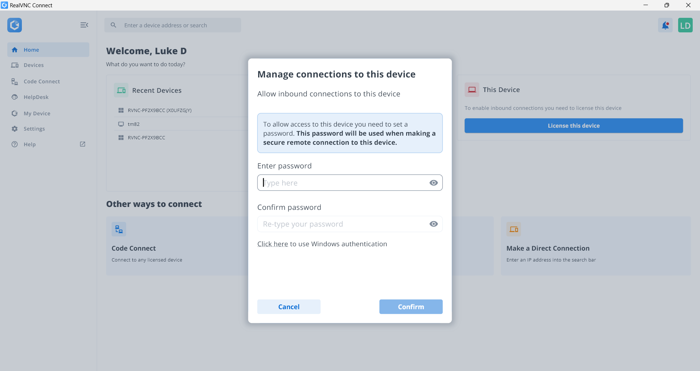Click the RealVNC logo
This screenshot has height=371, width=700.
(x=15, y=25)
